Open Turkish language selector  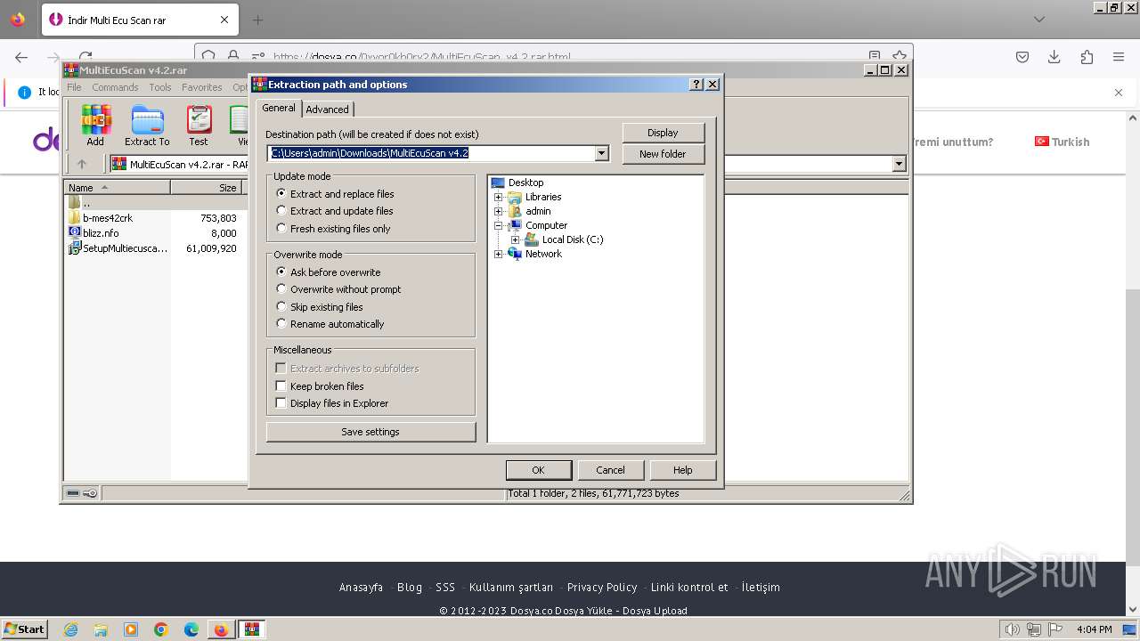coord(1062,142)
